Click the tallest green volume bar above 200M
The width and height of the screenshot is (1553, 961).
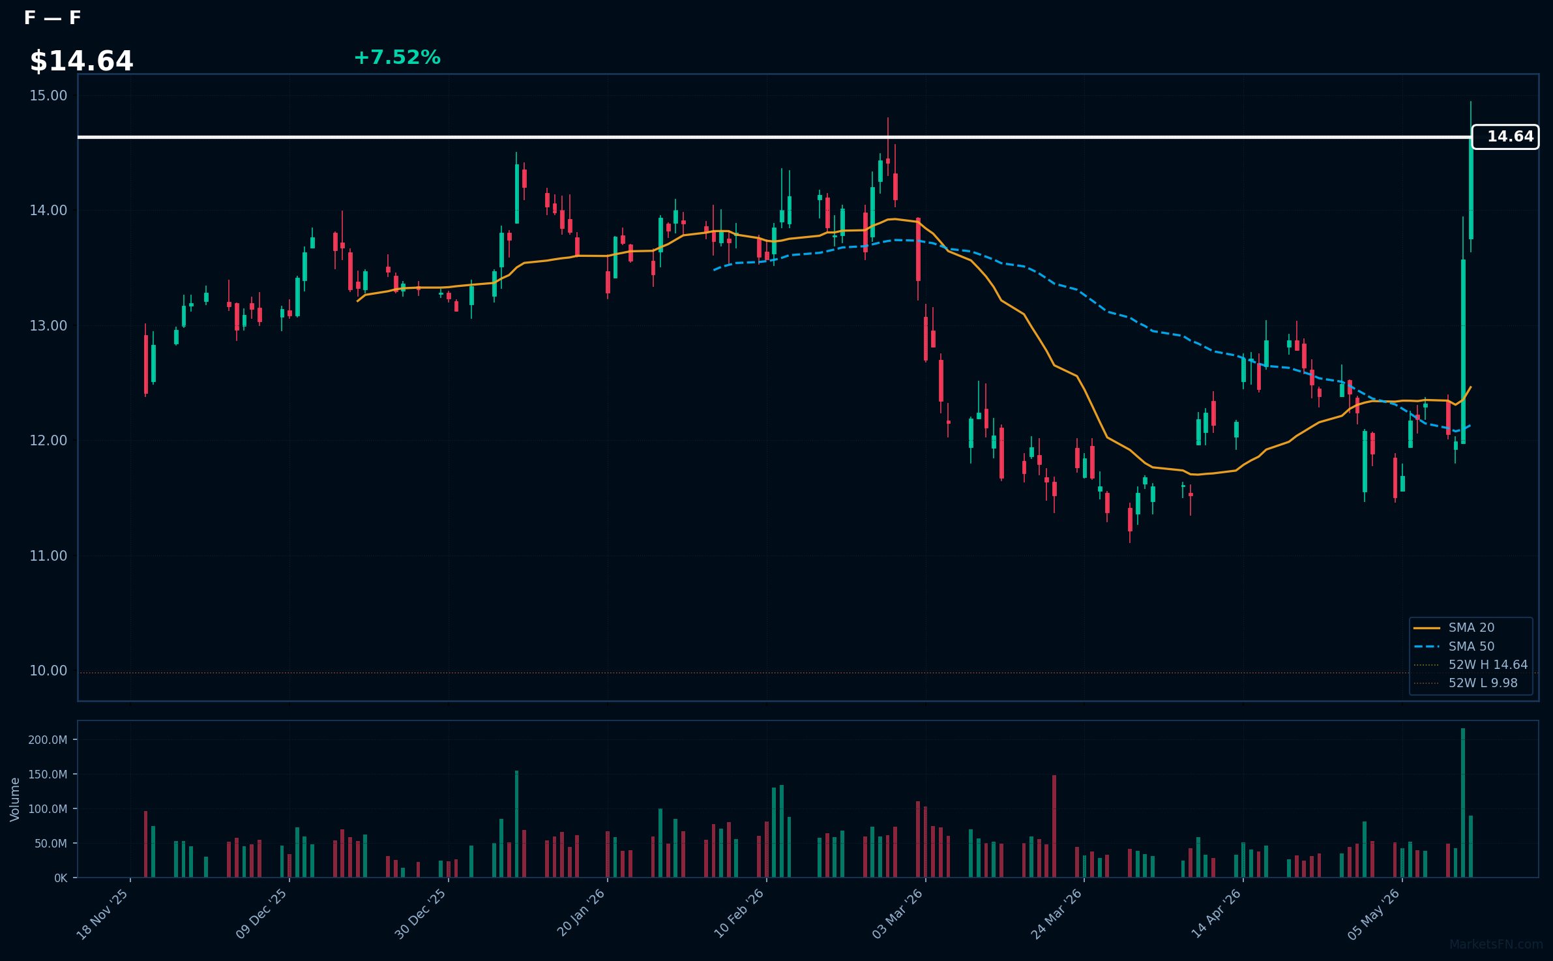pos(1463,803)
